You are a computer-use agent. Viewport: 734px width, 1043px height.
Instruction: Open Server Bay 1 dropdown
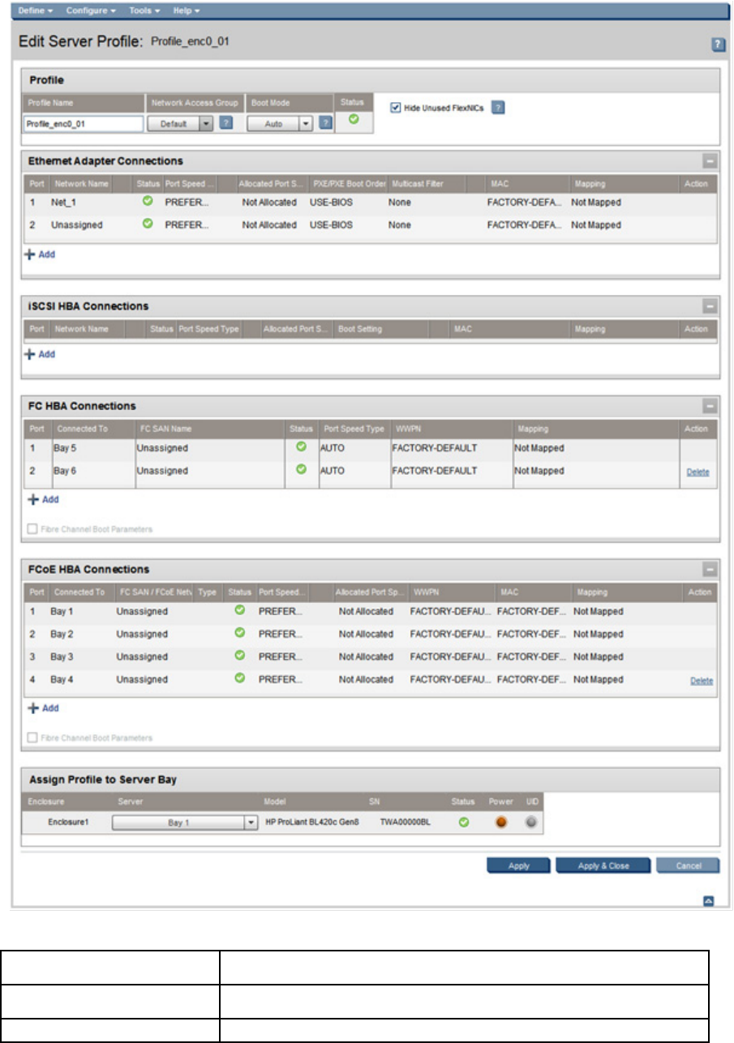pyautogui.click(x=185, y=823)
